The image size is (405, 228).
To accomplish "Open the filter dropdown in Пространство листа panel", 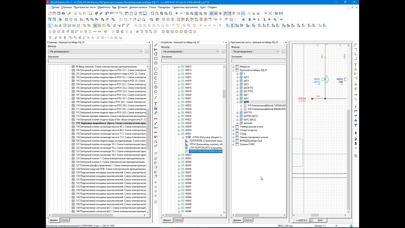I will [277, 52].
